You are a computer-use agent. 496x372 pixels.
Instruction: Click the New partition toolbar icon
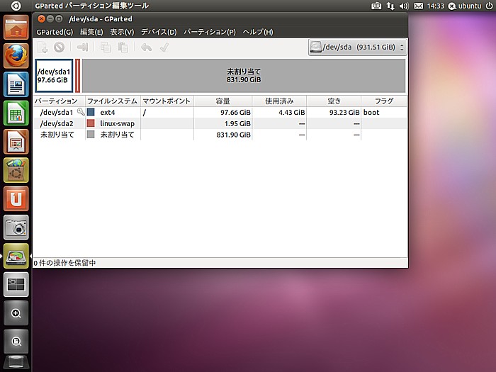click(x=43, y=47)
